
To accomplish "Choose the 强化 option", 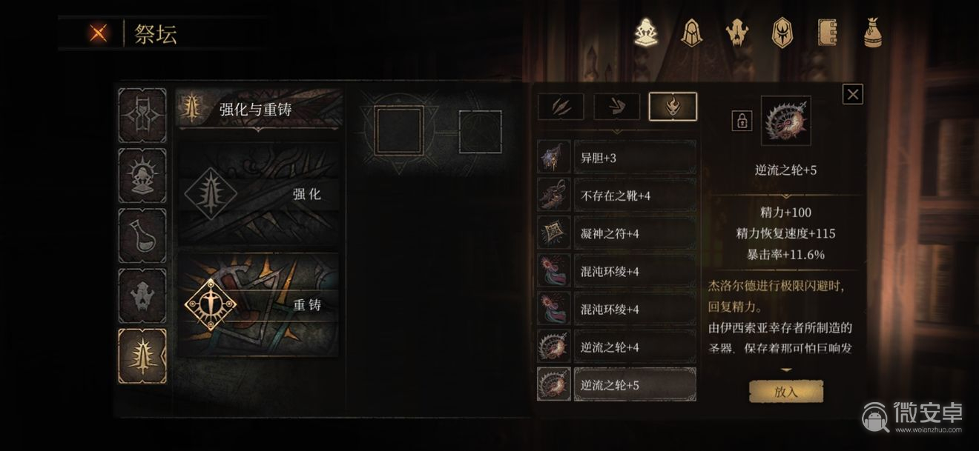I will coord(260,194).
